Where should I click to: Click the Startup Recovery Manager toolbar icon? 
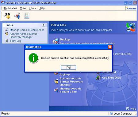(x=7, y=16)
